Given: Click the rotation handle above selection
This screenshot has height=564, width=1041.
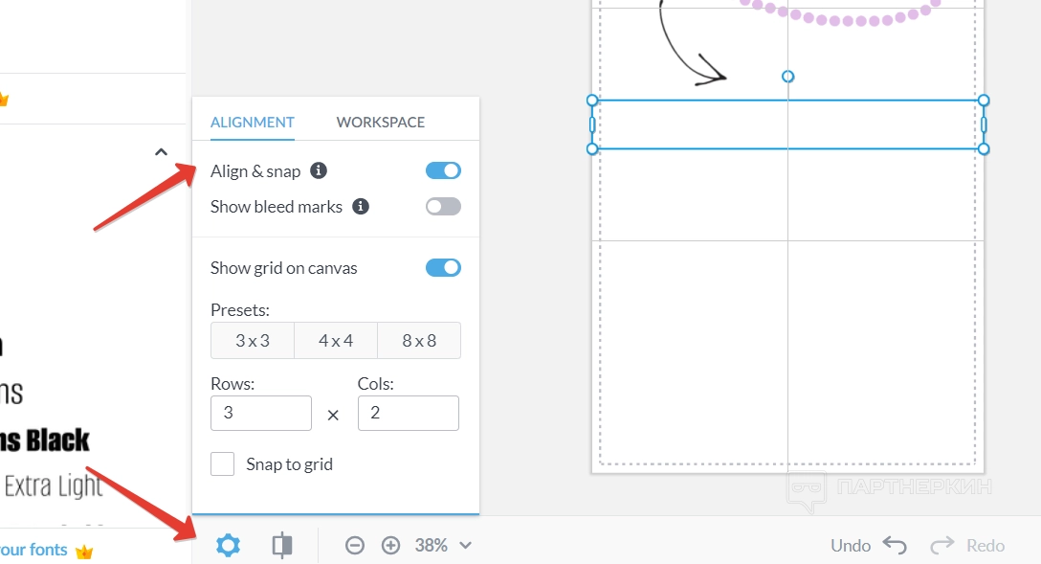Looking at the screenshot, I should click(x=788, y=77).
